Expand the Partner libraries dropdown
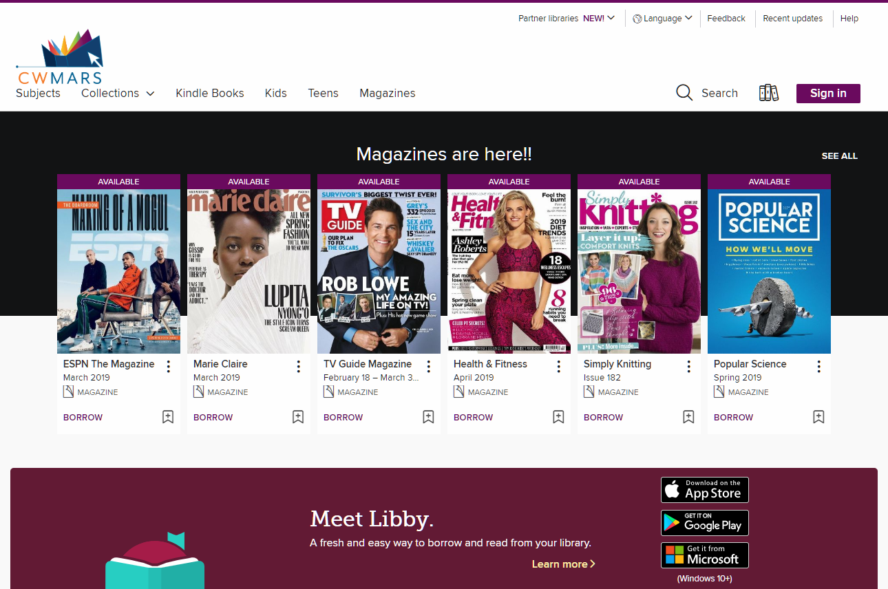888x589 pixels. (x=566, y=19)
